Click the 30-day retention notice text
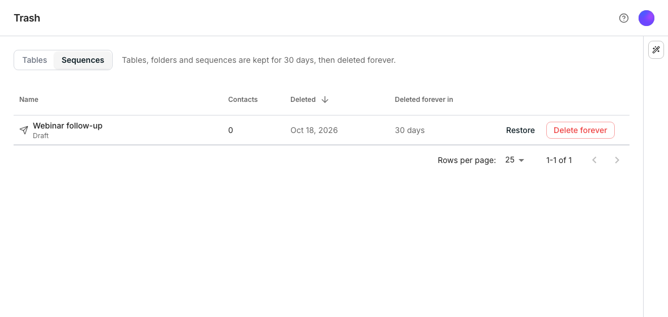Screen dimensions: 668x317 (259, 60)
